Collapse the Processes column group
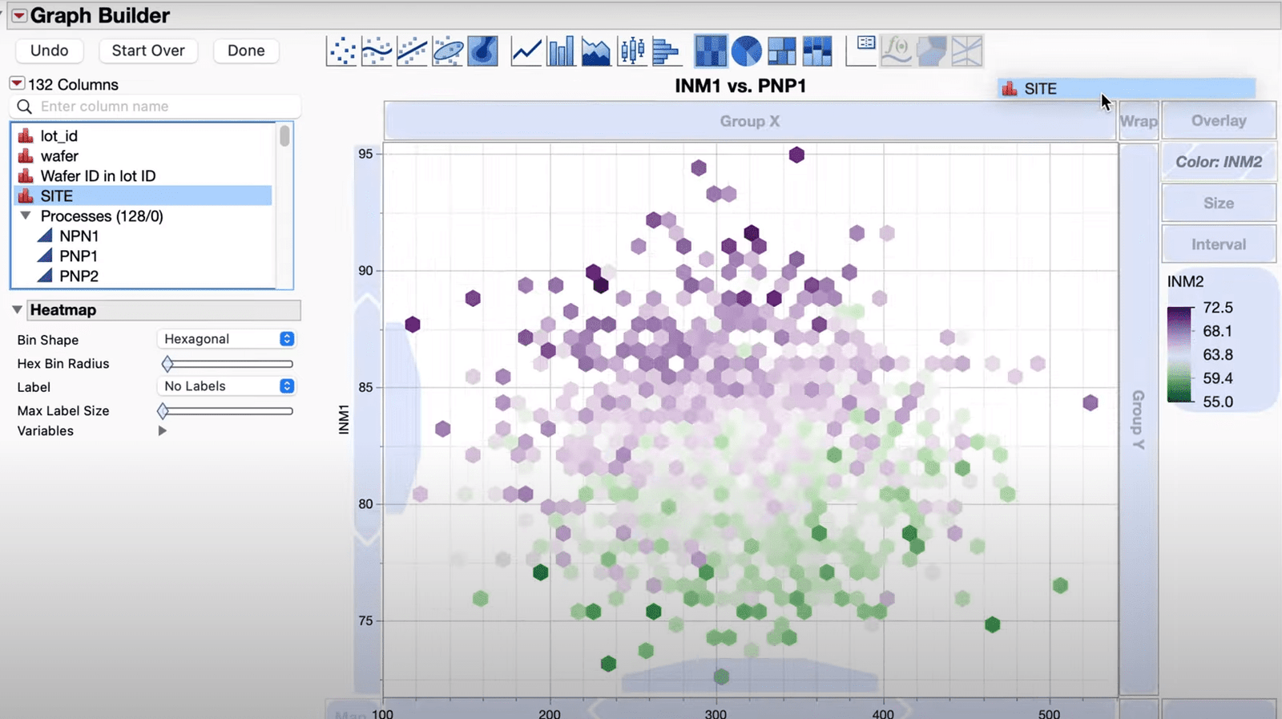1282x719 pixels. (x=26, y=216)
